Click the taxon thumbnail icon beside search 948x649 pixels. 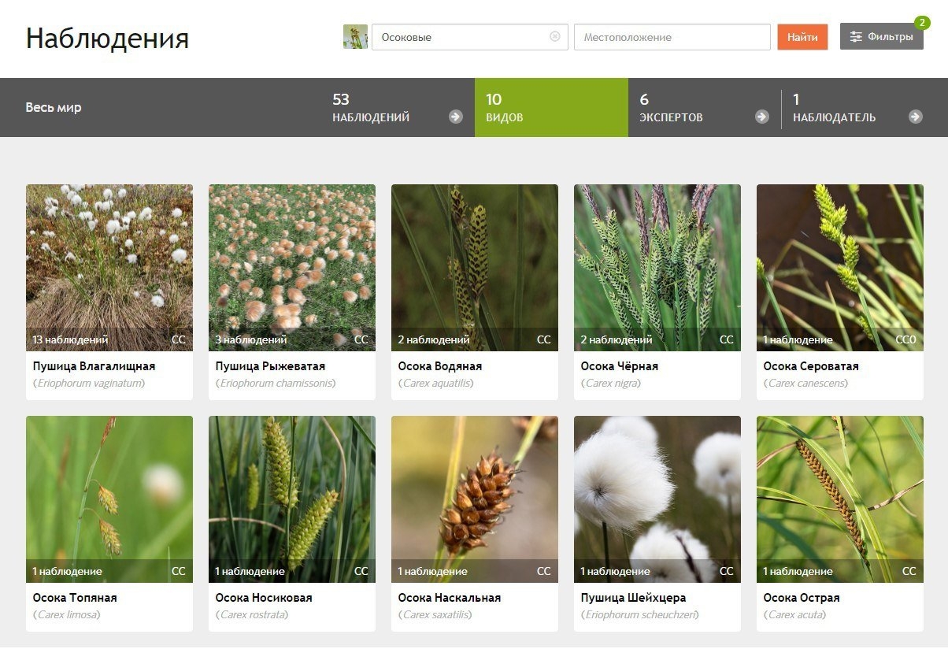tap(355, 37)
